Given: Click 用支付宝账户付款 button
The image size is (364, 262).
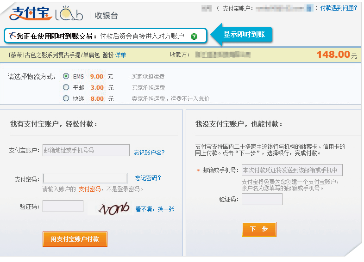Looking at the screenshot, I should click(x=75, y=239).
